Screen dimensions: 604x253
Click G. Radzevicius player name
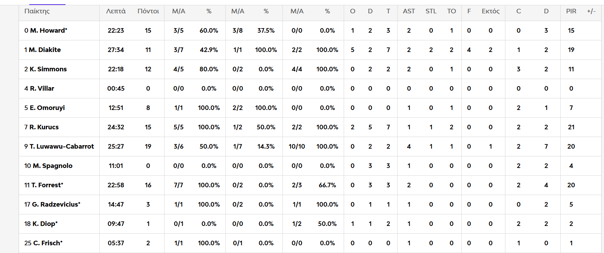coord(56,205)
